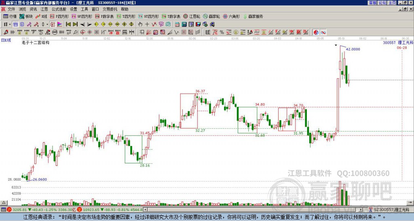Open the calendar icon
Screen dimensions: 414x221
[177, 25]
